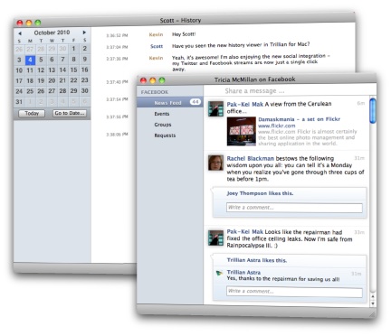
Task: Open the www.flickr.com link
Action: point(277,126)
